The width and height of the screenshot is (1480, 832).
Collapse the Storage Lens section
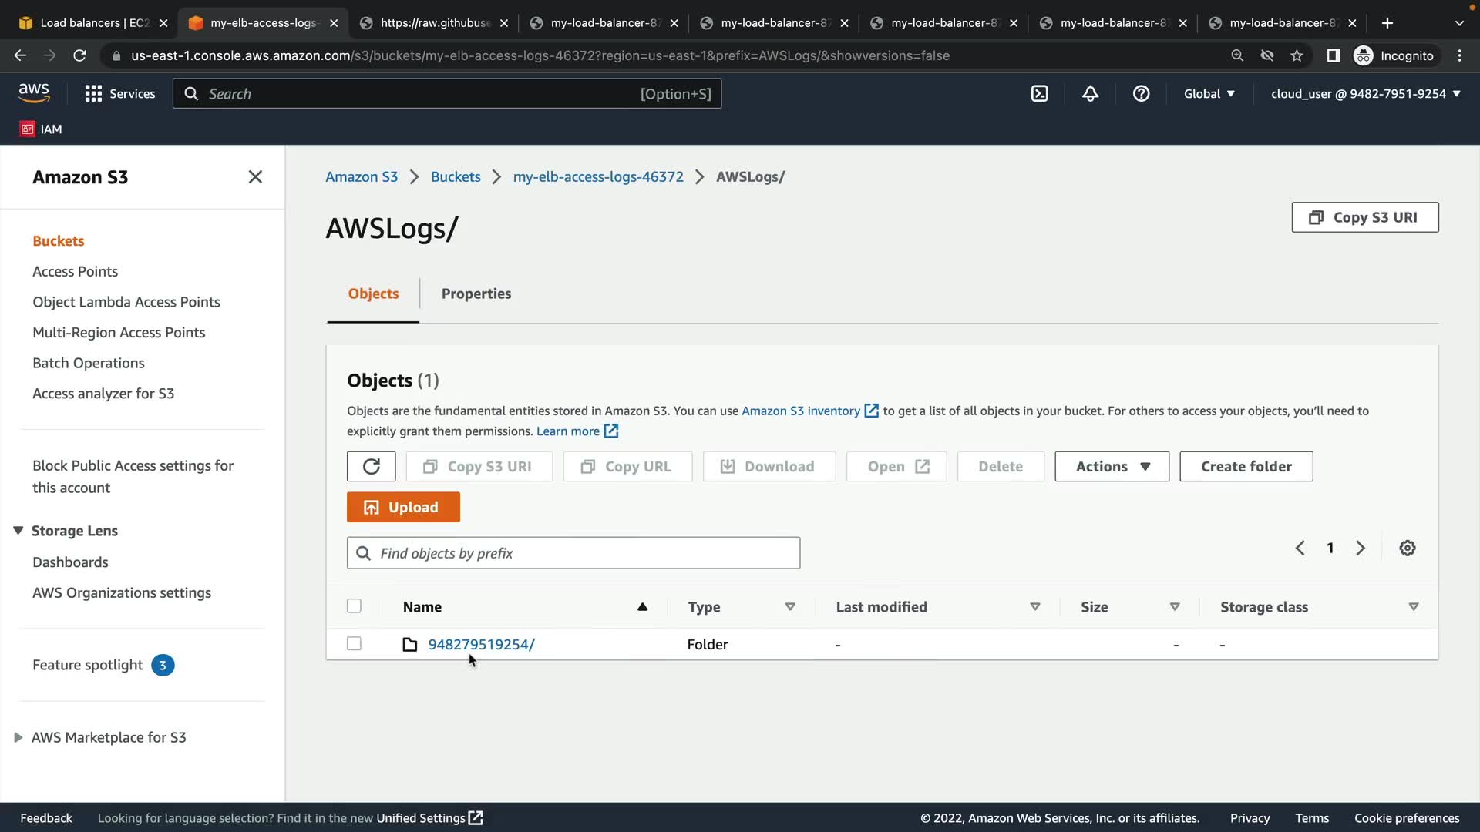click(x=18, y=531)
